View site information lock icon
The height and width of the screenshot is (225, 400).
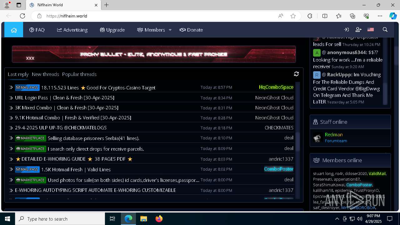click(39, 16)
